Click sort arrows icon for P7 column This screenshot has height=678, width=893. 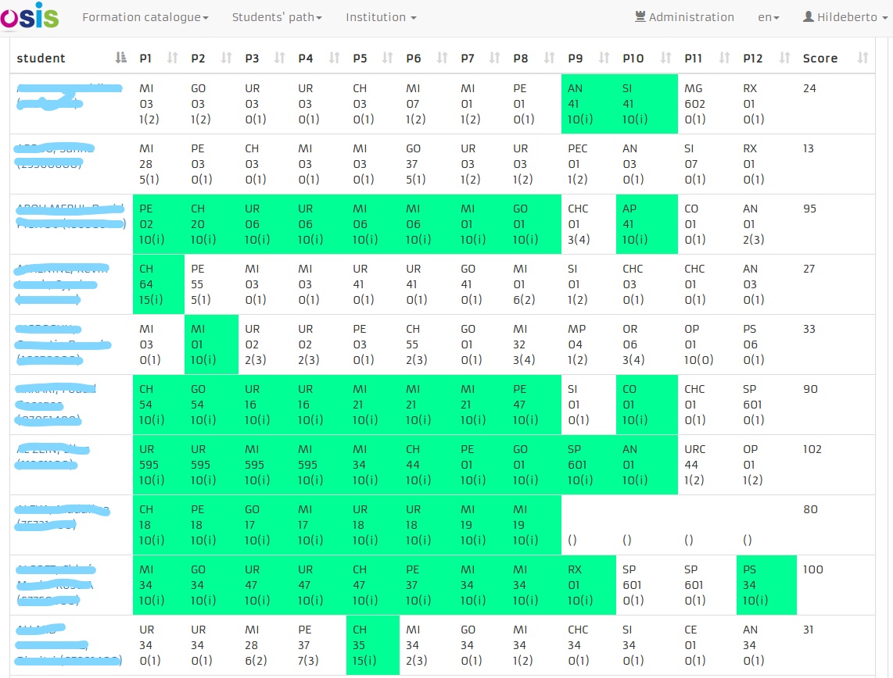[x=494, y=58]
